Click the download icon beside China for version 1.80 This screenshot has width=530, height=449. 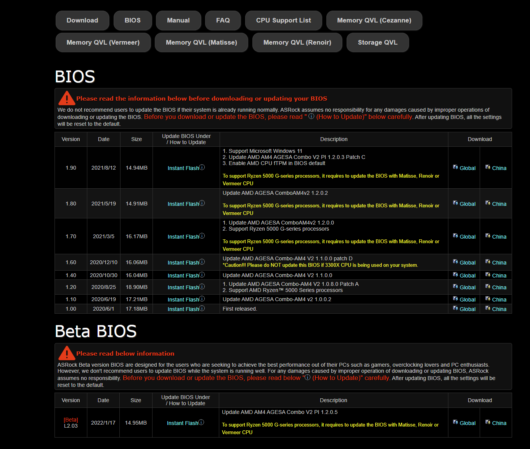click(x=488, y=203)
